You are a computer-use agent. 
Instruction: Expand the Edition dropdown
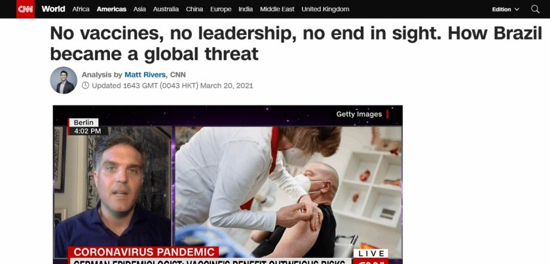(x=505, y=9)
